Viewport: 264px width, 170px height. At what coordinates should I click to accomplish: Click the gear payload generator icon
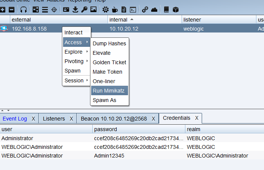coord(106,9)
